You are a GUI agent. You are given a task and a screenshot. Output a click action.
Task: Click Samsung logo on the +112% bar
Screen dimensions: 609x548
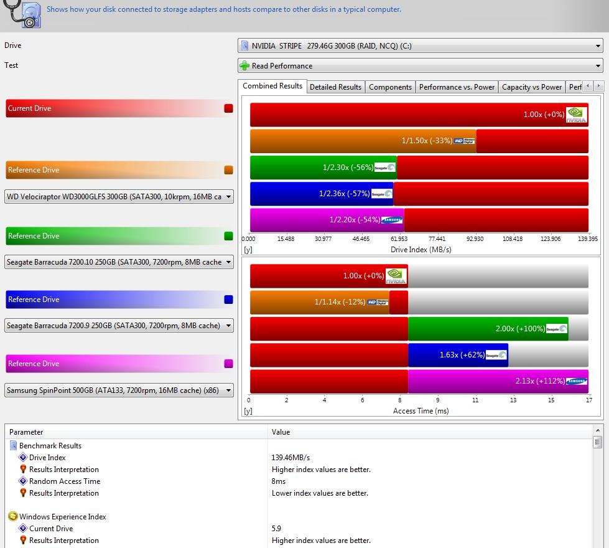pos(577,381)
